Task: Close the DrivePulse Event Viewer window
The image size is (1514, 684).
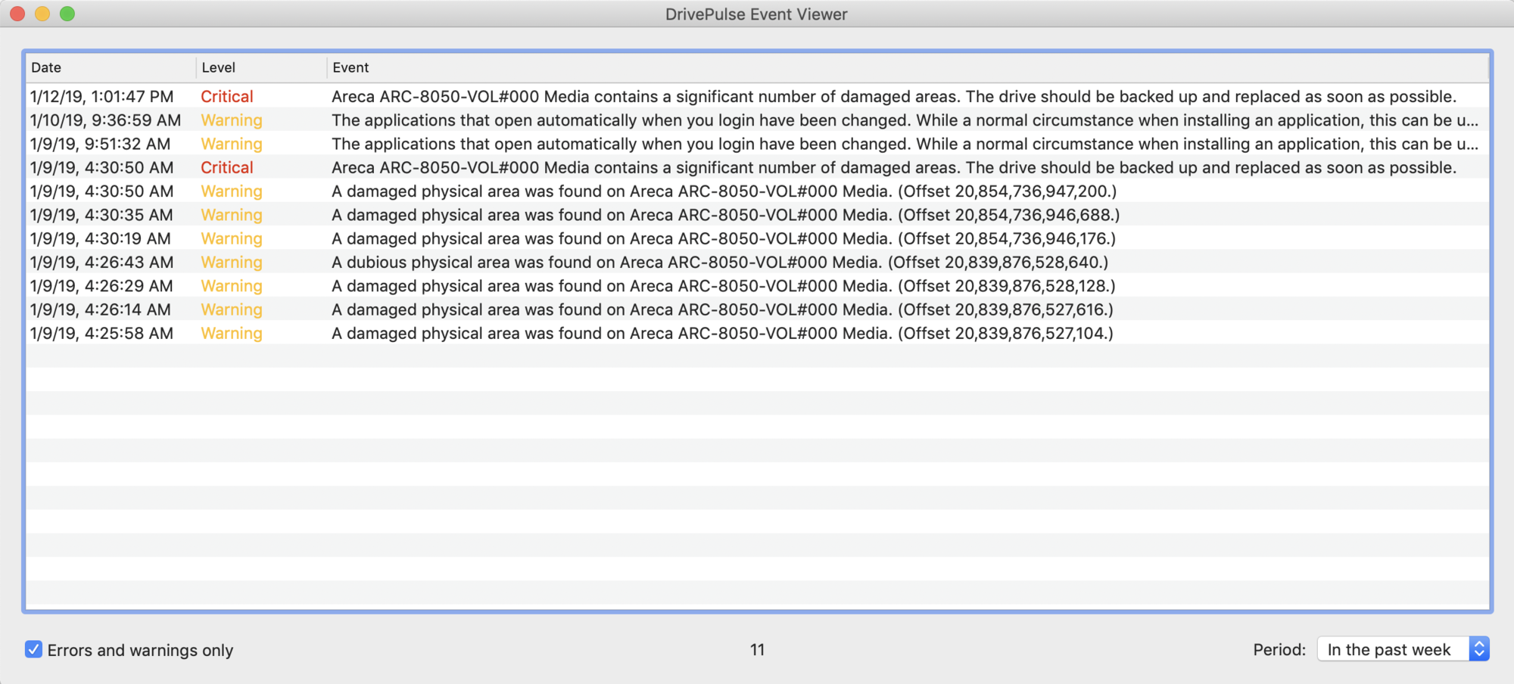Action: 17,14
